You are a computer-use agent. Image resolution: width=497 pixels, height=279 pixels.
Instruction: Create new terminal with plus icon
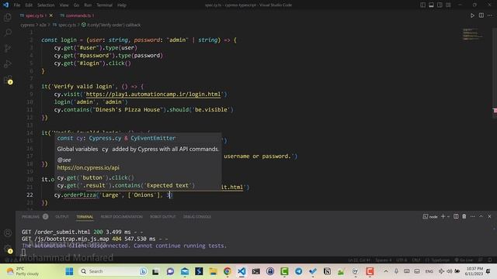click(x=443, y=216)
